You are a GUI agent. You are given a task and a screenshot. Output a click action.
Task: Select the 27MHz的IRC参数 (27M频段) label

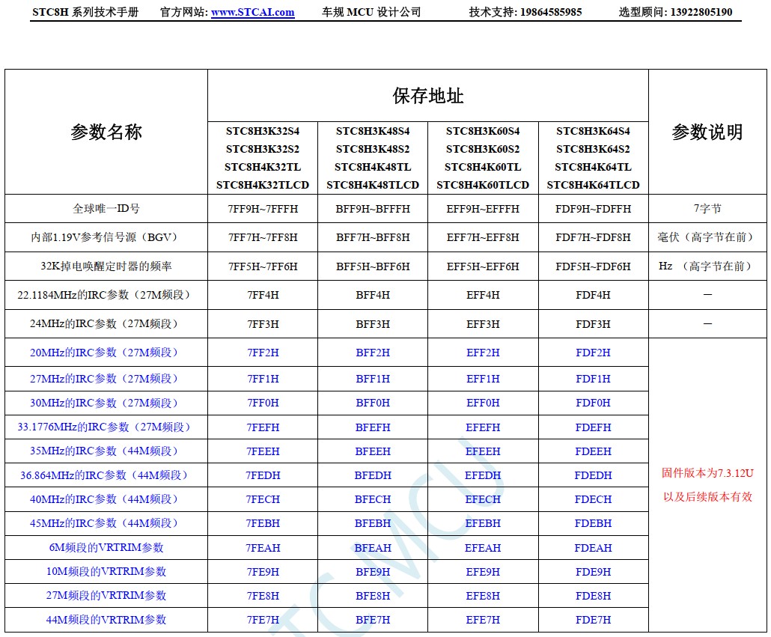click(106, 379)
